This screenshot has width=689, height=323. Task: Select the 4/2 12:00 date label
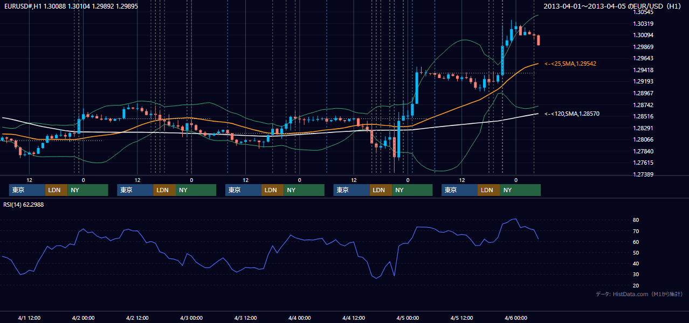(137, 318)
